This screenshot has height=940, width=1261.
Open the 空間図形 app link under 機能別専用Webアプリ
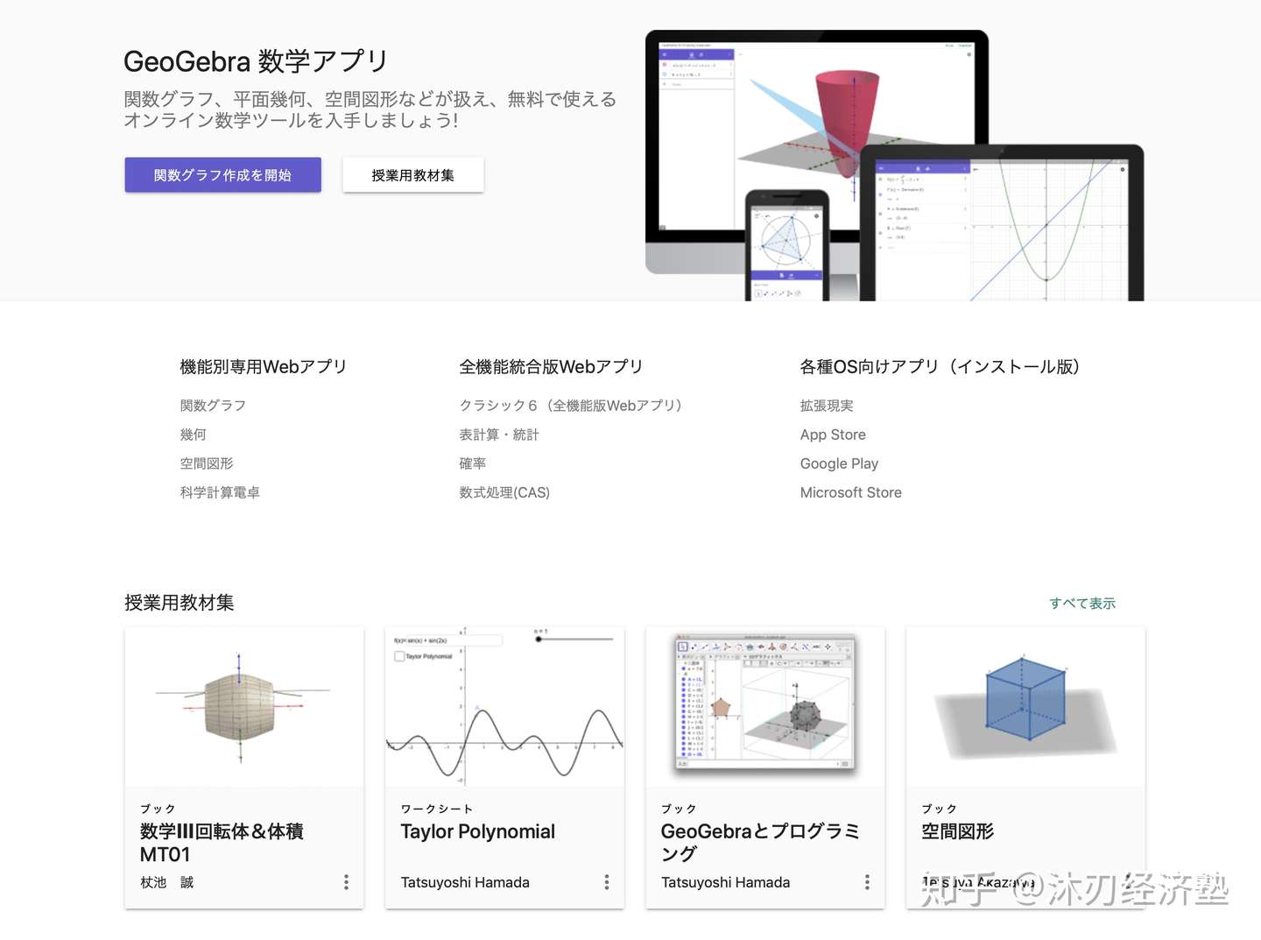(207, 463)
